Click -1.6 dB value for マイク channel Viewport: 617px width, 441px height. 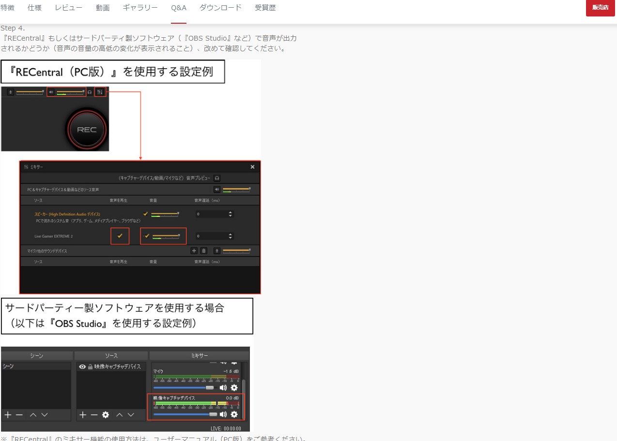tap(231, 371)
